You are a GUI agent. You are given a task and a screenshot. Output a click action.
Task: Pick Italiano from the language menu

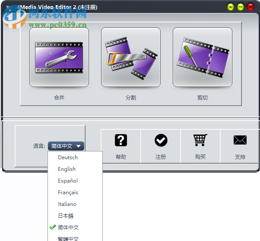(75, 204)
